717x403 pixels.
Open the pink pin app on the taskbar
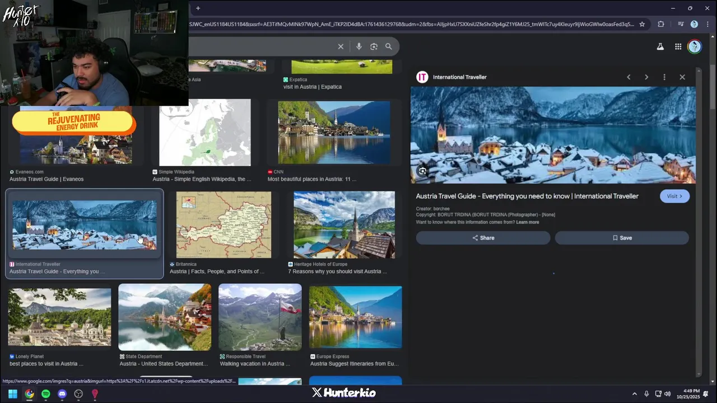click(95, 393)
